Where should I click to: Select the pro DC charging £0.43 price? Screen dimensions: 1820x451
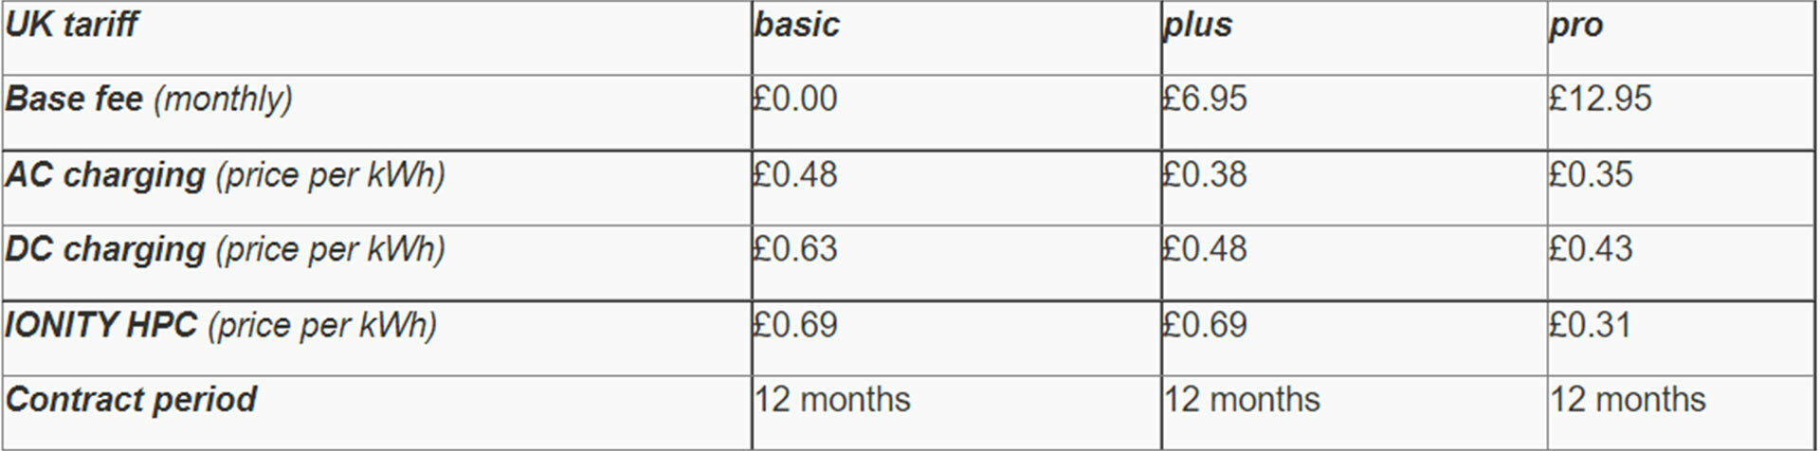(x=1591, y=249)
